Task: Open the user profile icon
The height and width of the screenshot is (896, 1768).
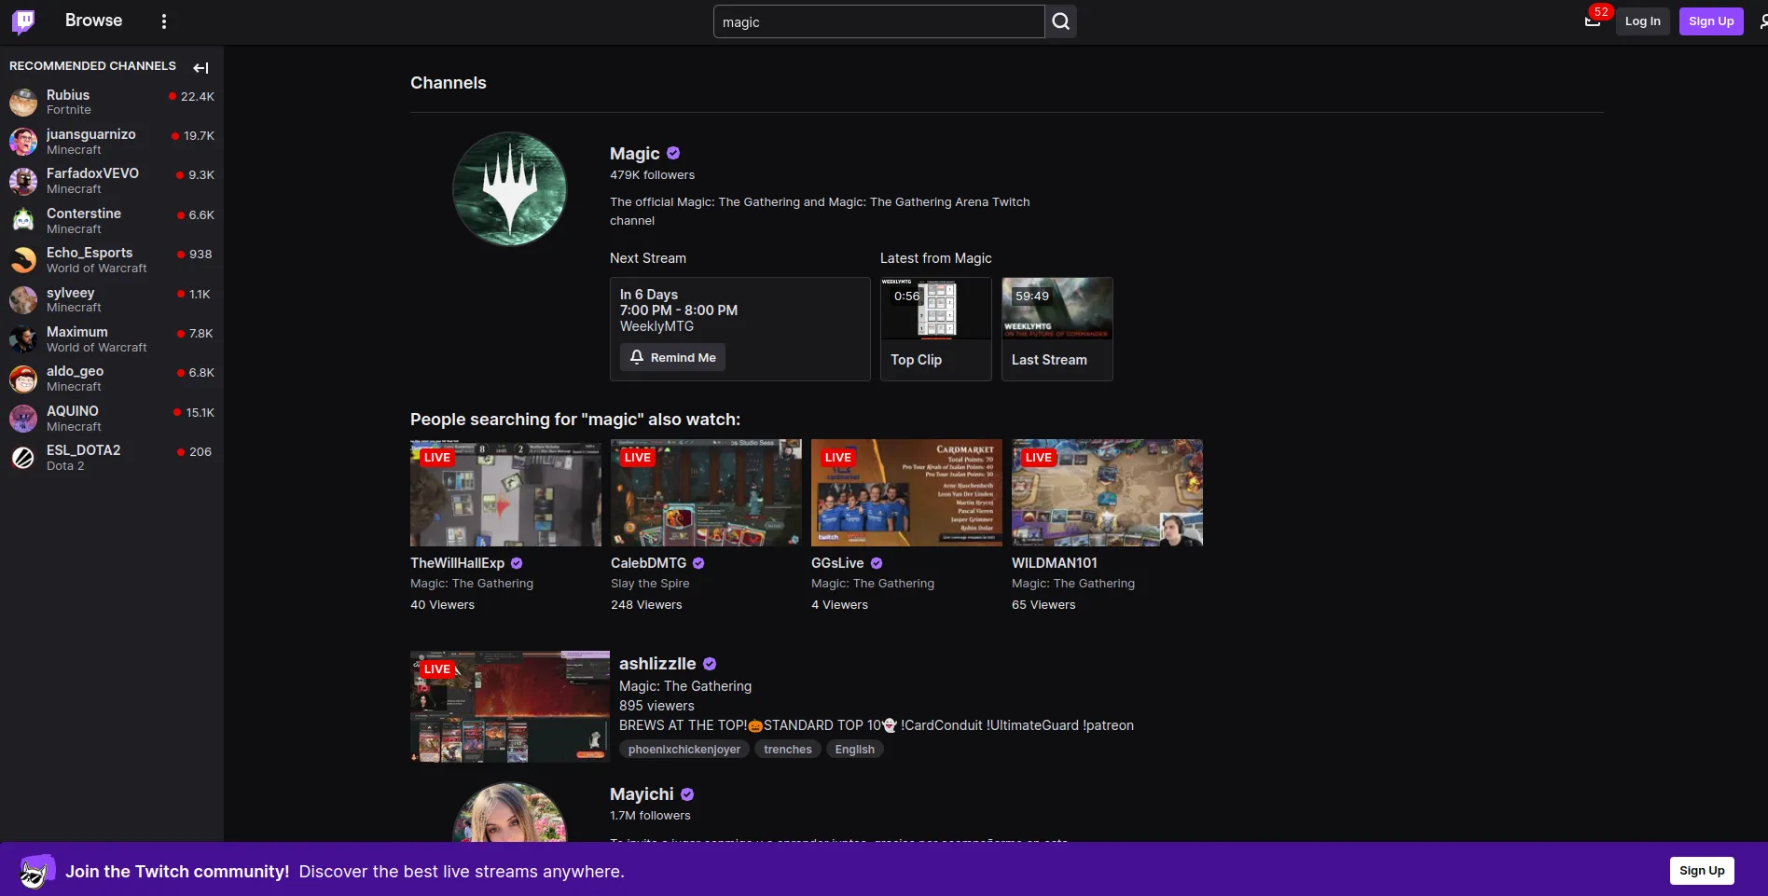Action: 1762,21
